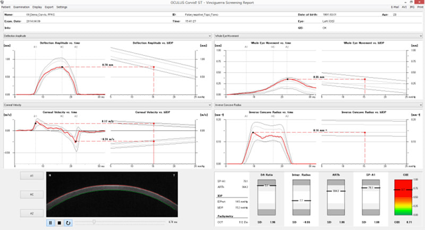Click the CBI color scale bar
425x230 pixels.
coord(403,197)
